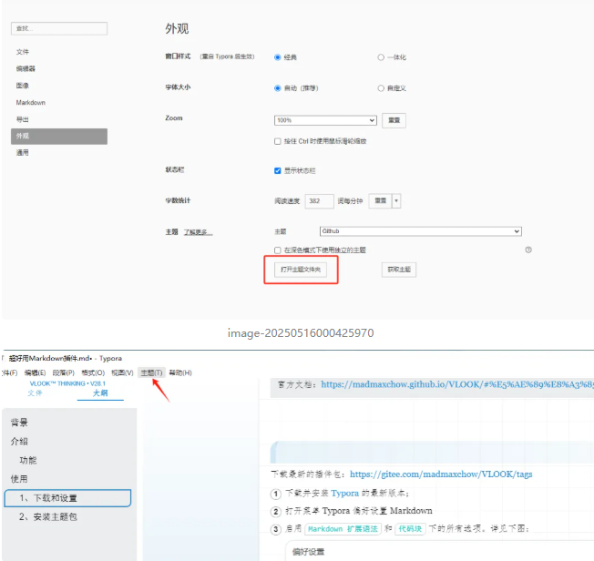Open the 了解更多 theme link

pyautogui.click(x=198, y=232)
